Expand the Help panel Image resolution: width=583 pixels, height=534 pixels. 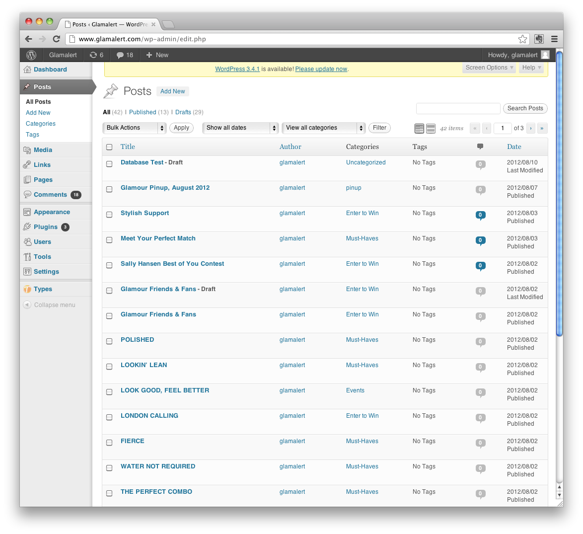click(531, 68)
